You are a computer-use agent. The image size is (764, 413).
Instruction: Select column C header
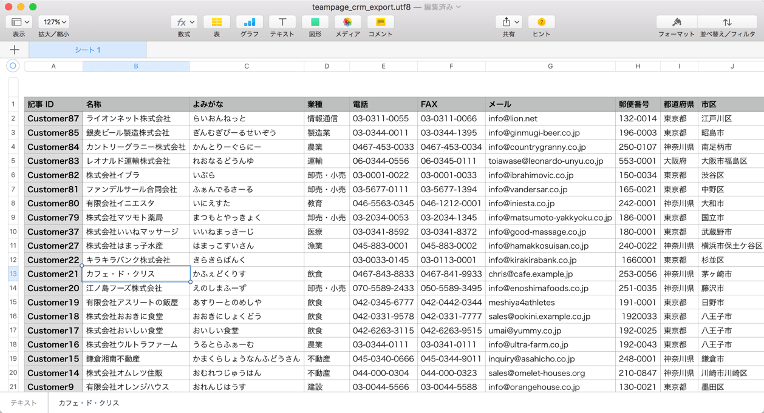click(x=247, y=66)
